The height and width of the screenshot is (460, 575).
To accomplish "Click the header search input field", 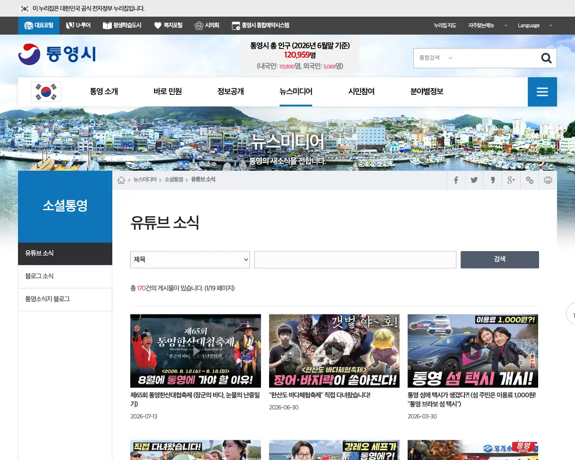I will 496,58.
